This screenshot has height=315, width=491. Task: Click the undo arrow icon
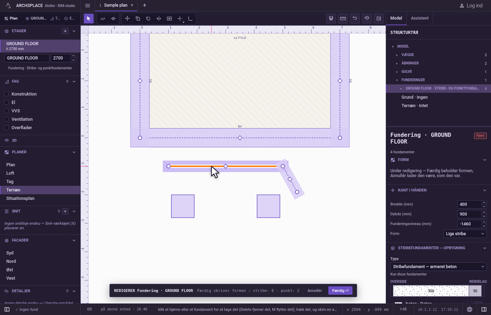point(355,18)
